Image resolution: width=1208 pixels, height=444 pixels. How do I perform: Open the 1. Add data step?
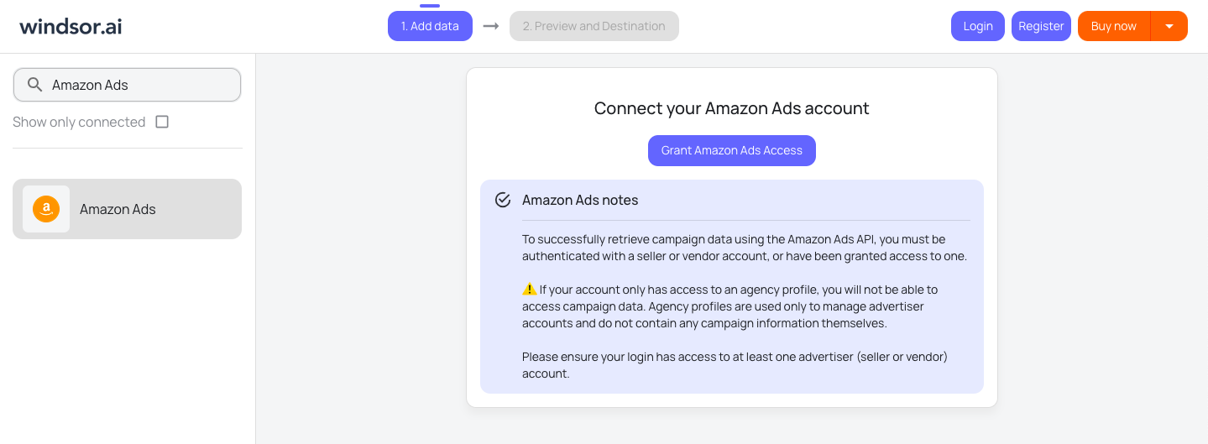click(x=430, y=26)
